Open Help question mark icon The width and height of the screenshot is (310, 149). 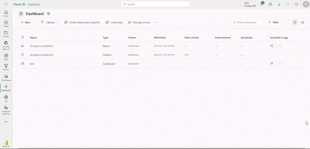tap(288, 4)
